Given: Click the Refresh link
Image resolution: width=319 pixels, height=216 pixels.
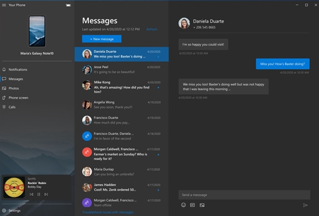Looking at the screenshot, I should tap(152, 29).
